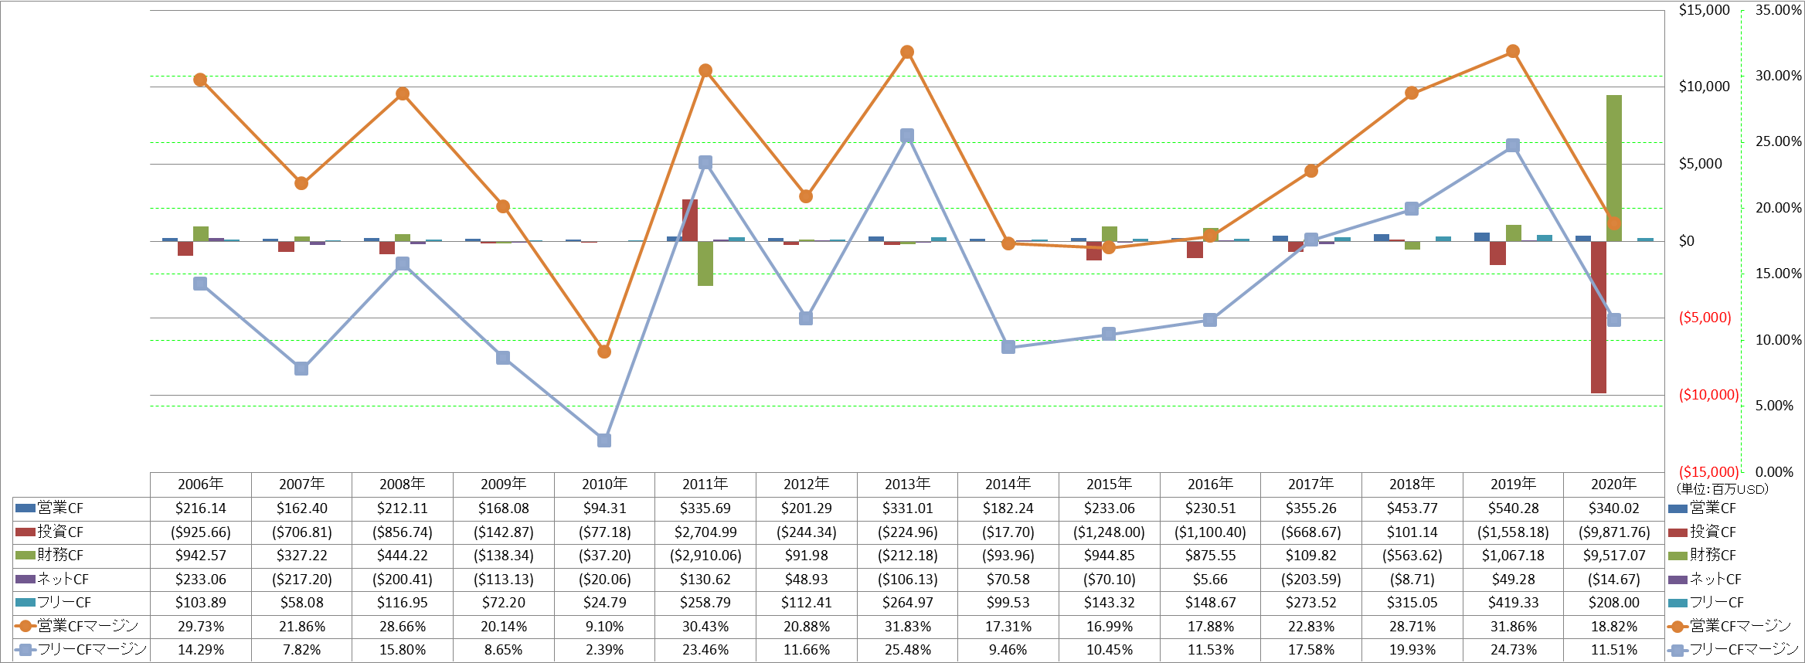Click the ネットCF value $233.06

201,580
